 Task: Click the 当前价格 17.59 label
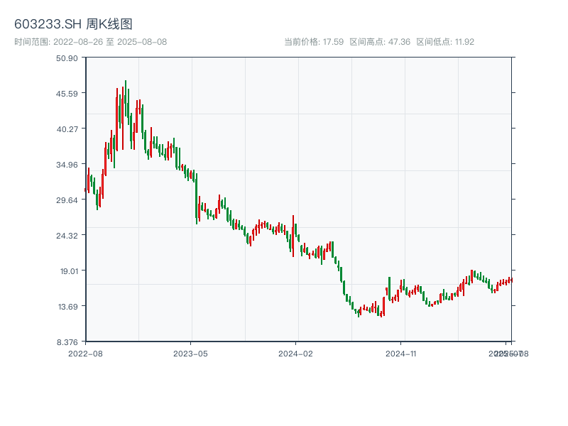[x=314, y=42]
